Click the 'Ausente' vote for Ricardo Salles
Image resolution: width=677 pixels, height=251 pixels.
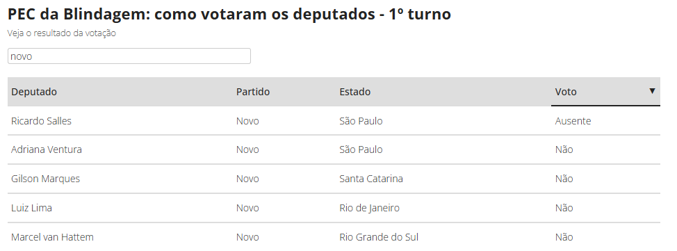click(x=573, y=121)
